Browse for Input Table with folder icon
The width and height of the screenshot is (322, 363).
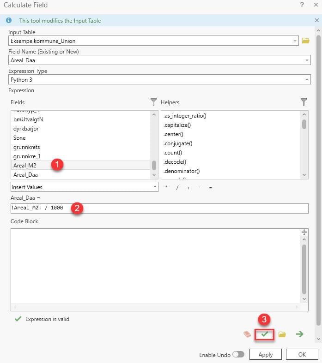pyautogui.click(x=305, y=41)
